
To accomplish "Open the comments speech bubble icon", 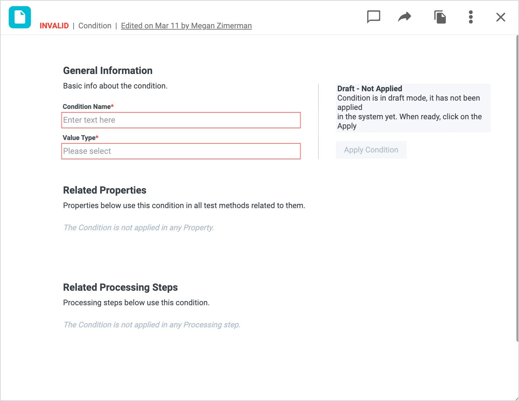I will click(374, 17).
